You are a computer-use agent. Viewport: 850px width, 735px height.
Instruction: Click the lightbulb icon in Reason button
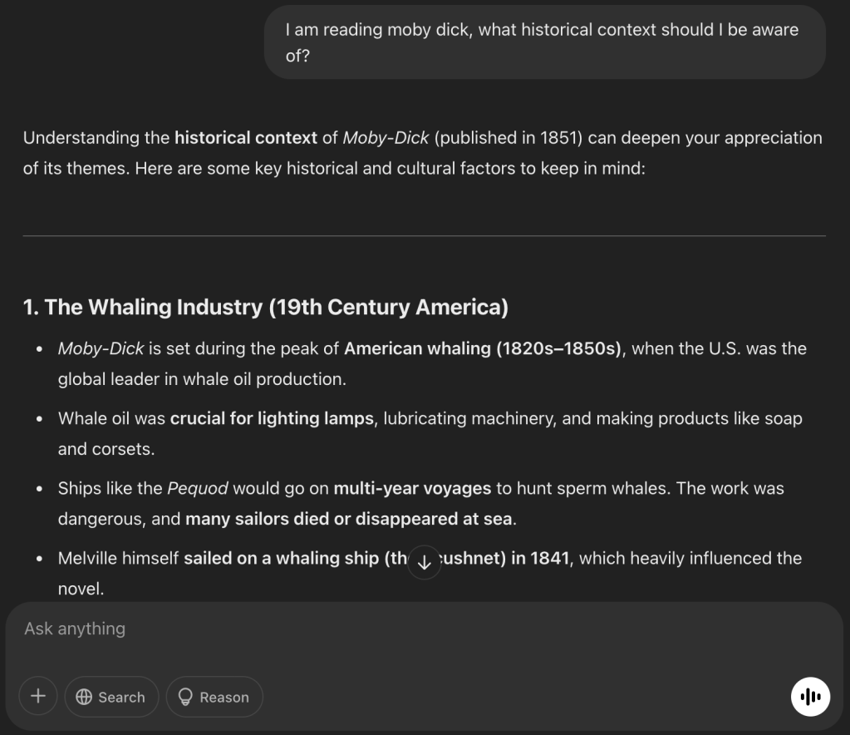click(185, 698)
